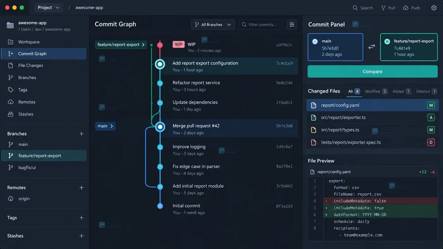The height and width of the screenshot is (249, 443).
Task: Expand the feature/report-export branch label chevron
Action: coord(143,45)
